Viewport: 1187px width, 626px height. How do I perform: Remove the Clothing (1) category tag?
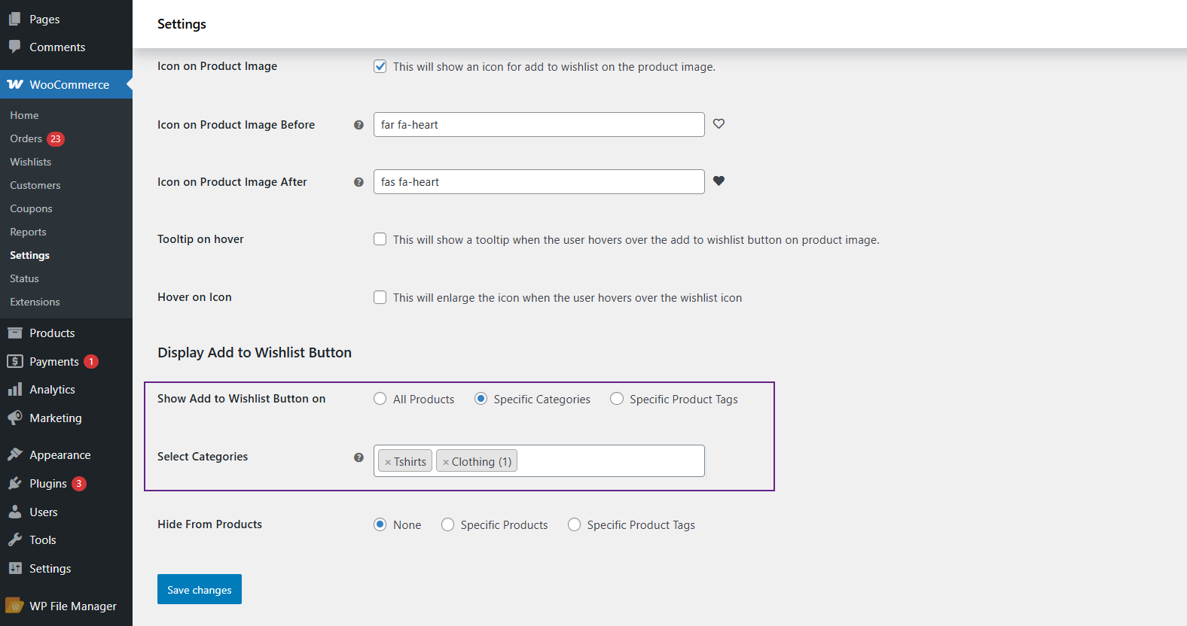tap(446, 462)
